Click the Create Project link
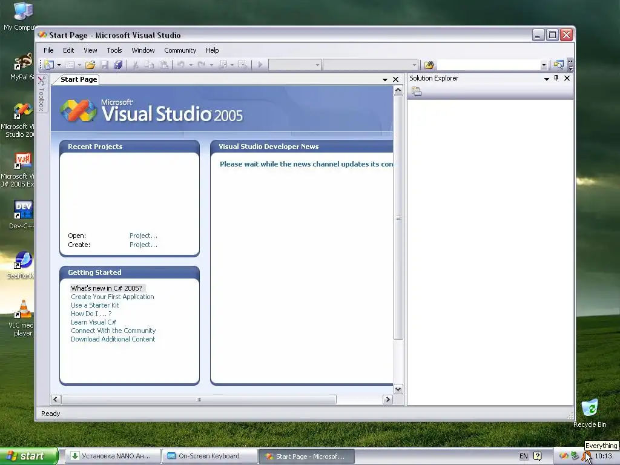Screen dimensions: 620x465 point(143,245)
